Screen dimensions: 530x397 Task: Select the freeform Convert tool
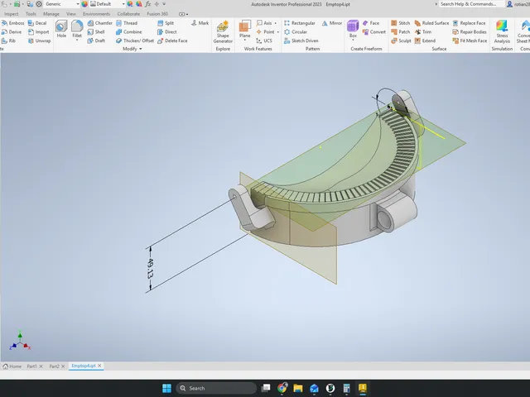[373, 31]
